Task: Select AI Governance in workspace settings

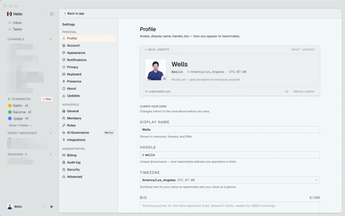Action: pyautogui.click(x=78, y=132)
